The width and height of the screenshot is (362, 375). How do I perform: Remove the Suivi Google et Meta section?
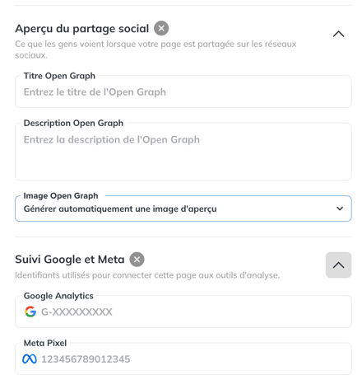coord(137,260)
